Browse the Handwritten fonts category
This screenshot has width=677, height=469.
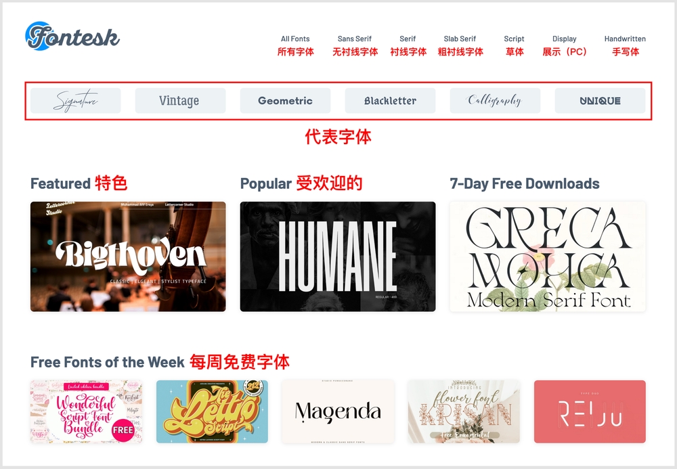tap(625, 39)
